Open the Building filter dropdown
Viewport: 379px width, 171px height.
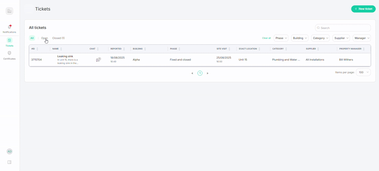300,38
